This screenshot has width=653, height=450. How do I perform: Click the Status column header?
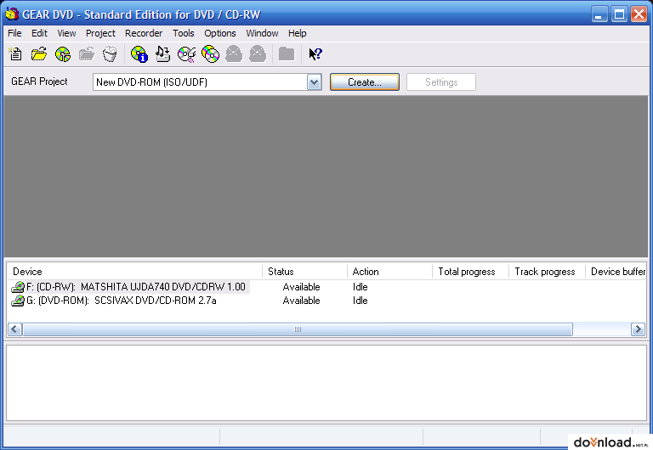304,272
